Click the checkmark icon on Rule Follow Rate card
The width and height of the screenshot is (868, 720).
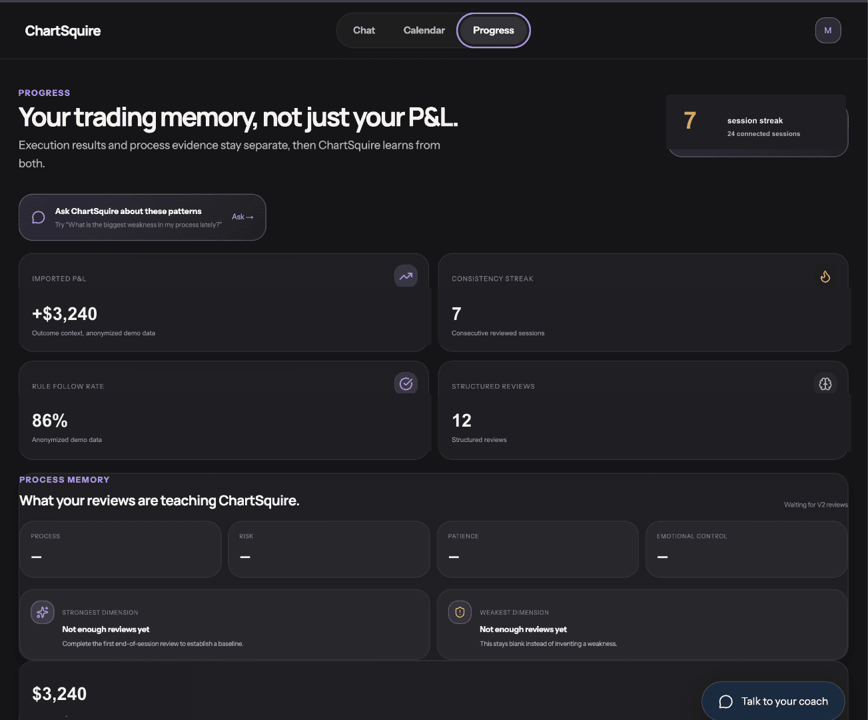pyautogui.click(x=406, y=383)
